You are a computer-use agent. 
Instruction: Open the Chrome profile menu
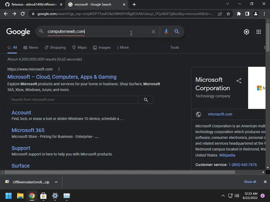tap(256, 14)
